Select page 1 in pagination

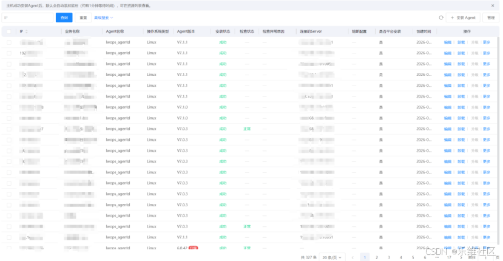click(x=365, y=257)
